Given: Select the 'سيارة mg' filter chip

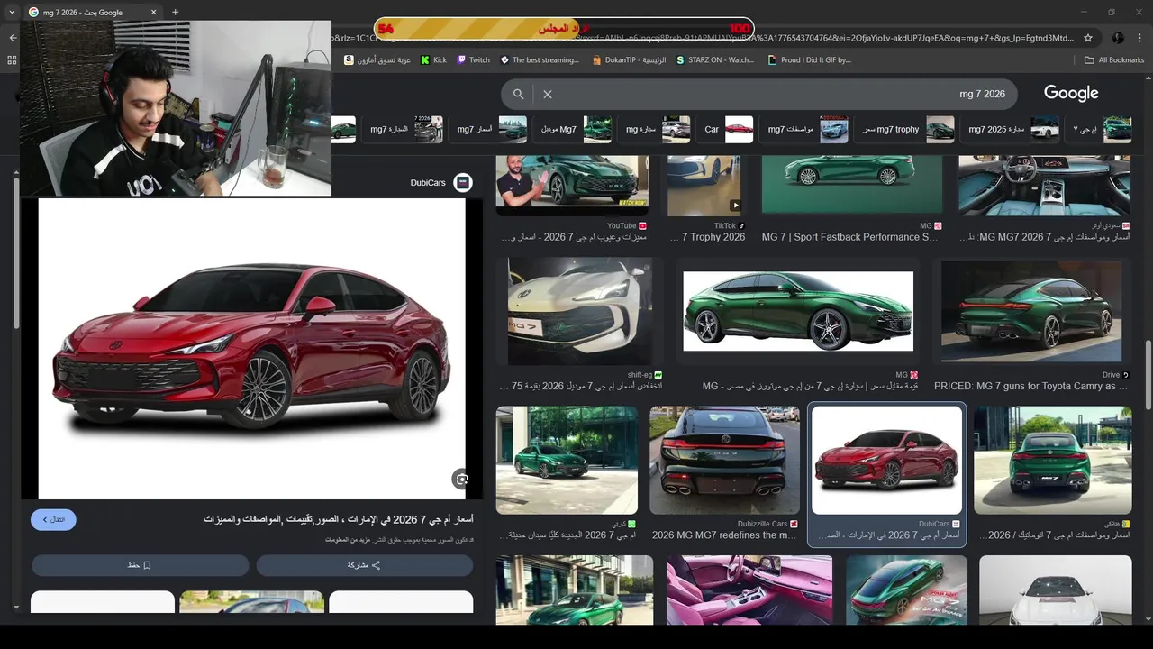Looking at the screenshot, I should pyautogui.click(x=657, y=130).
